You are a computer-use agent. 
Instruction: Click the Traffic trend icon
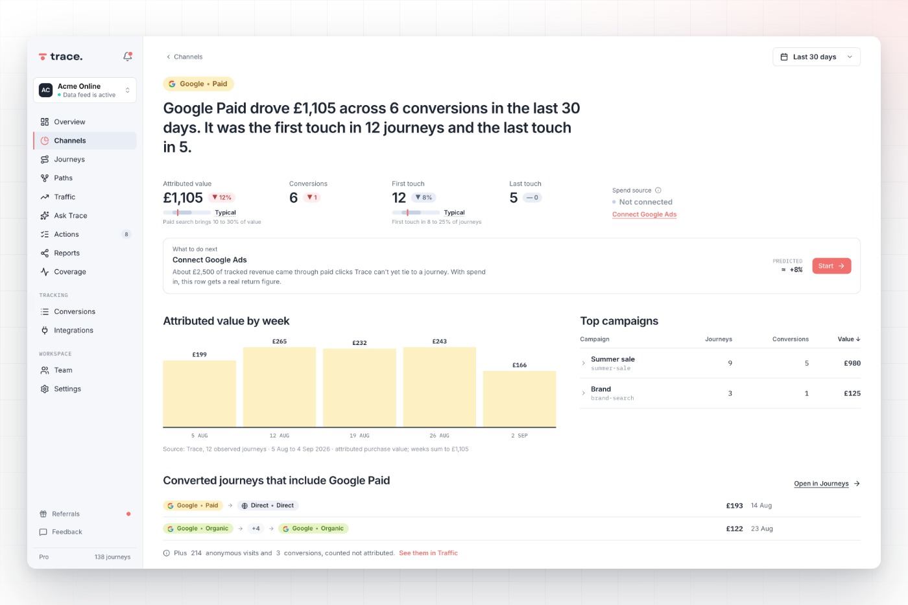(x=45, y=197)
